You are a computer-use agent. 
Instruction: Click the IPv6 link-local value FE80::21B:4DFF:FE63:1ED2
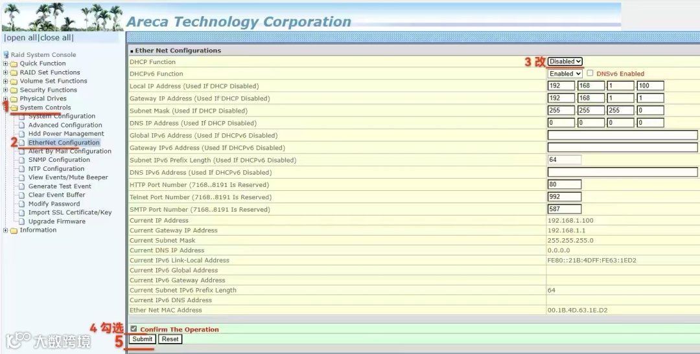pos(592,260)
